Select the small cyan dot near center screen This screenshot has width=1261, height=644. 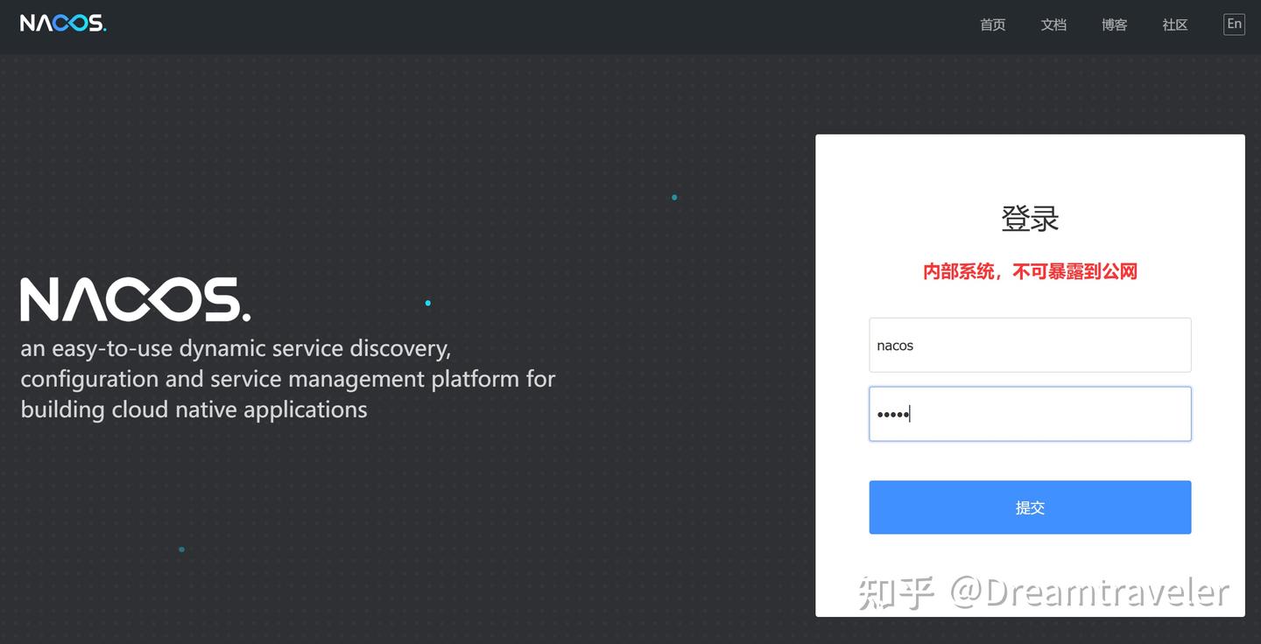tap(427, 302)
